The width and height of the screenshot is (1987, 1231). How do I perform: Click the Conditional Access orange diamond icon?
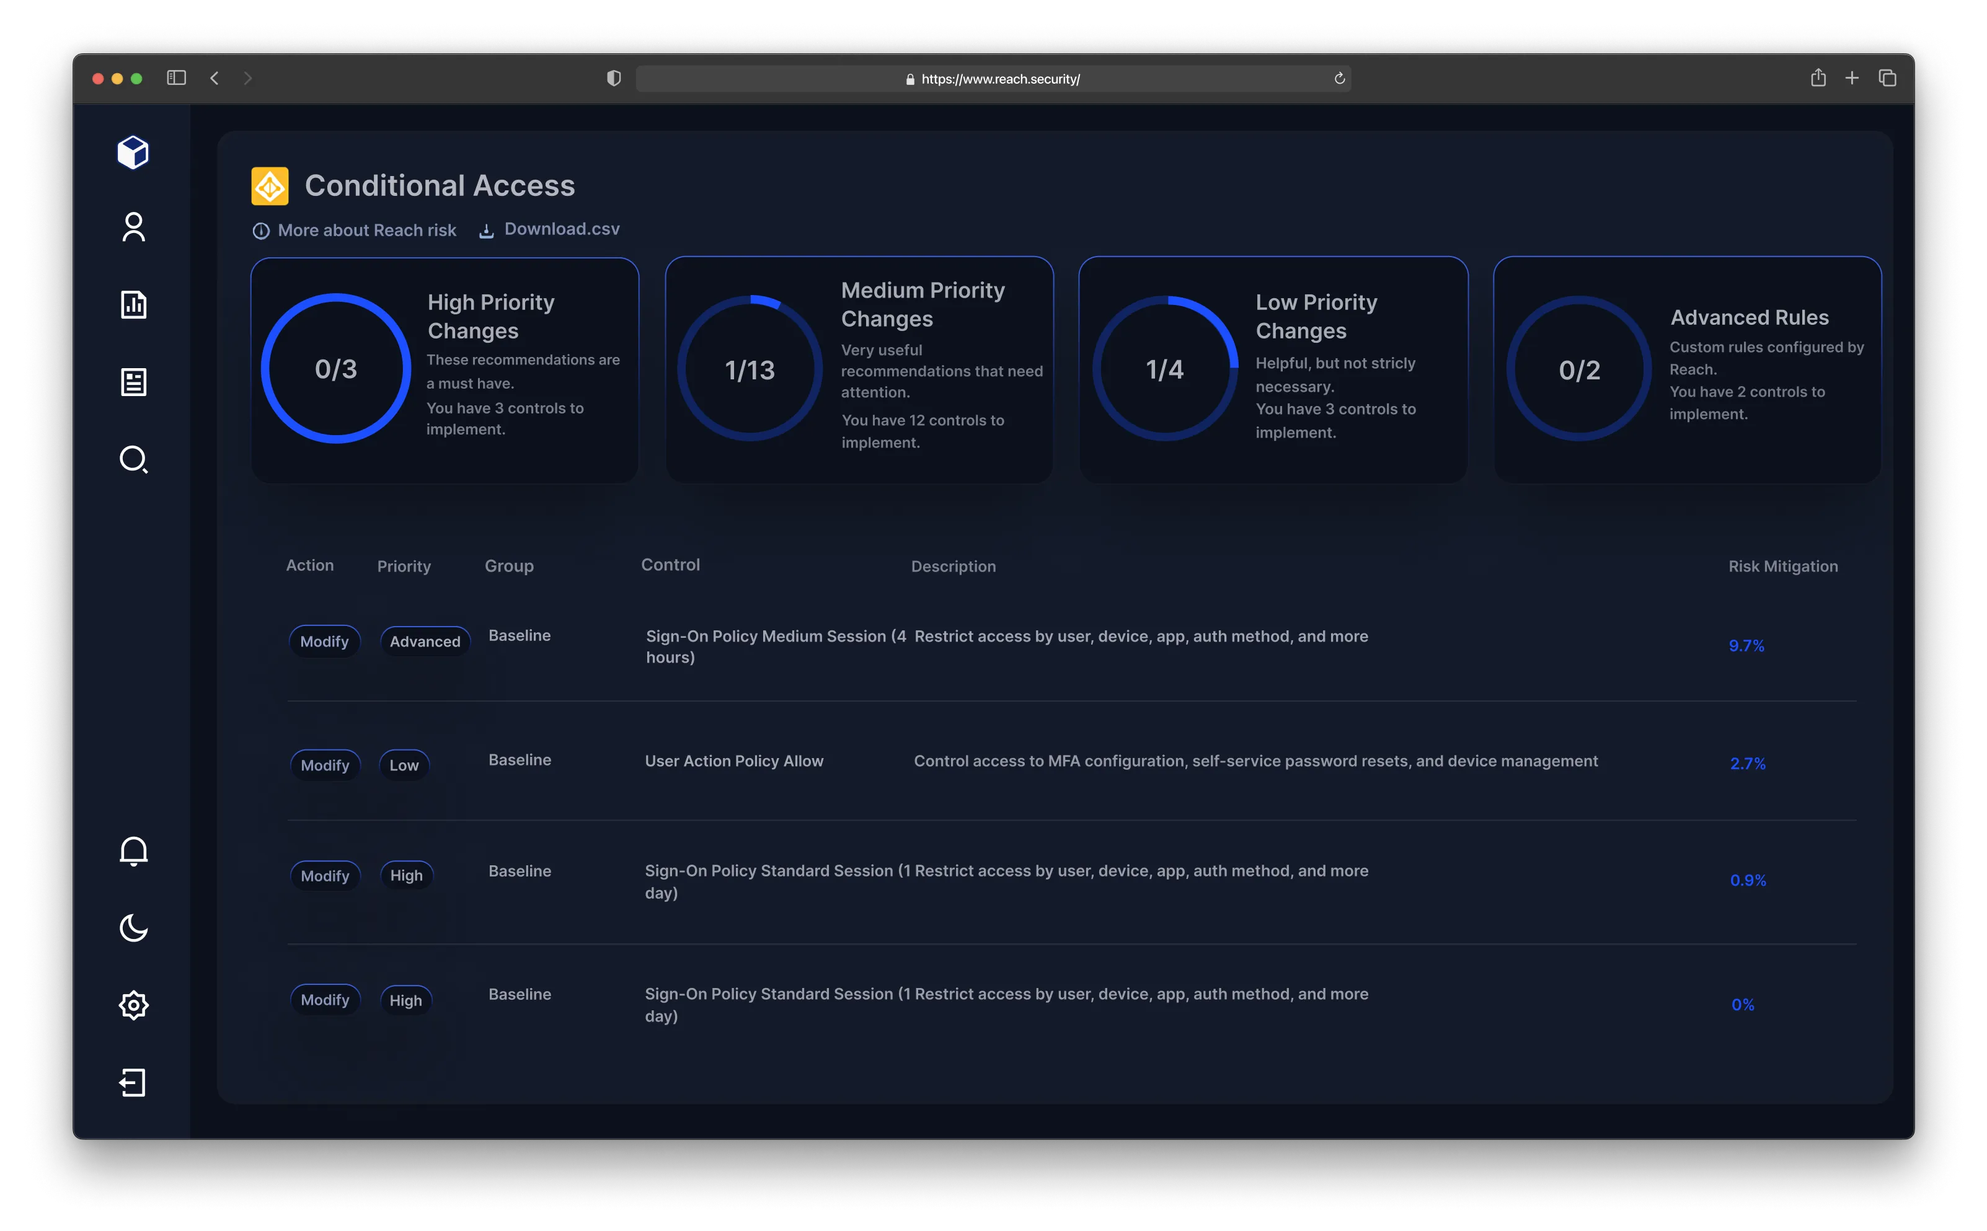tap(270, 187)
